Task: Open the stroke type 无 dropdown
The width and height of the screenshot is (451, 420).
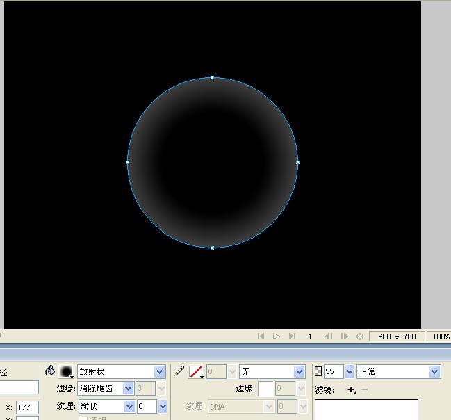Action: (x=272, y=371)
